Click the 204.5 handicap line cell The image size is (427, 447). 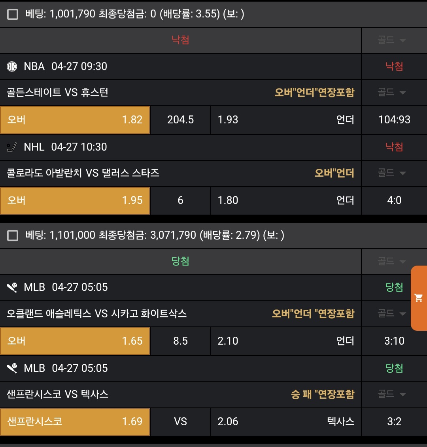click(180, 120)
